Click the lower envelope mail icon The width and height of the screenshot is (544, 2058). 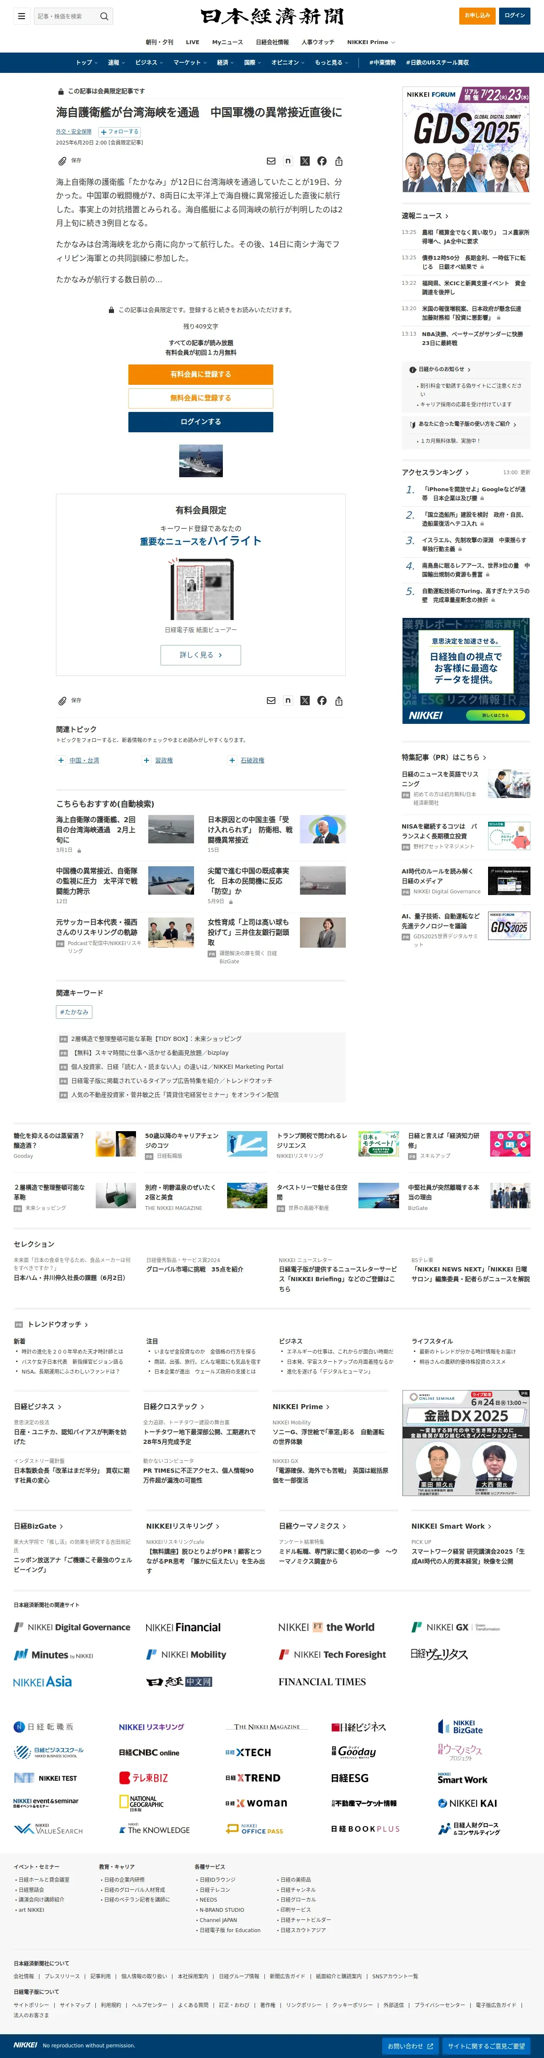point(271,701)
